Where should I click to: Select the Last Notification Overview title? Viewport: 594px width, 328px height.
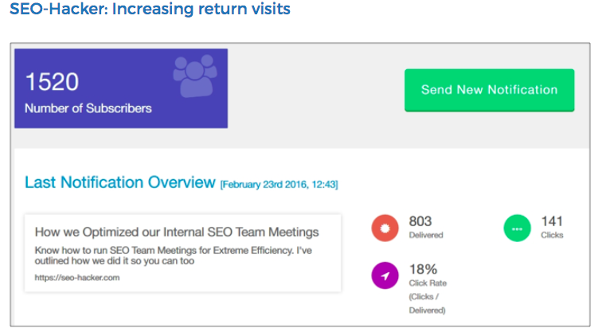[119, 182]
